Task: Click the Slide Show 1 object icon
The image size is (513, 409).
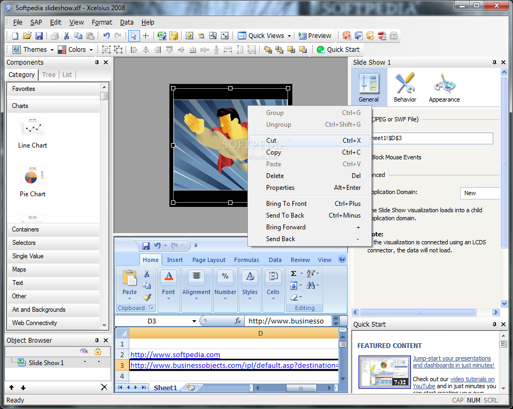Action: click(x=21, y=362)
